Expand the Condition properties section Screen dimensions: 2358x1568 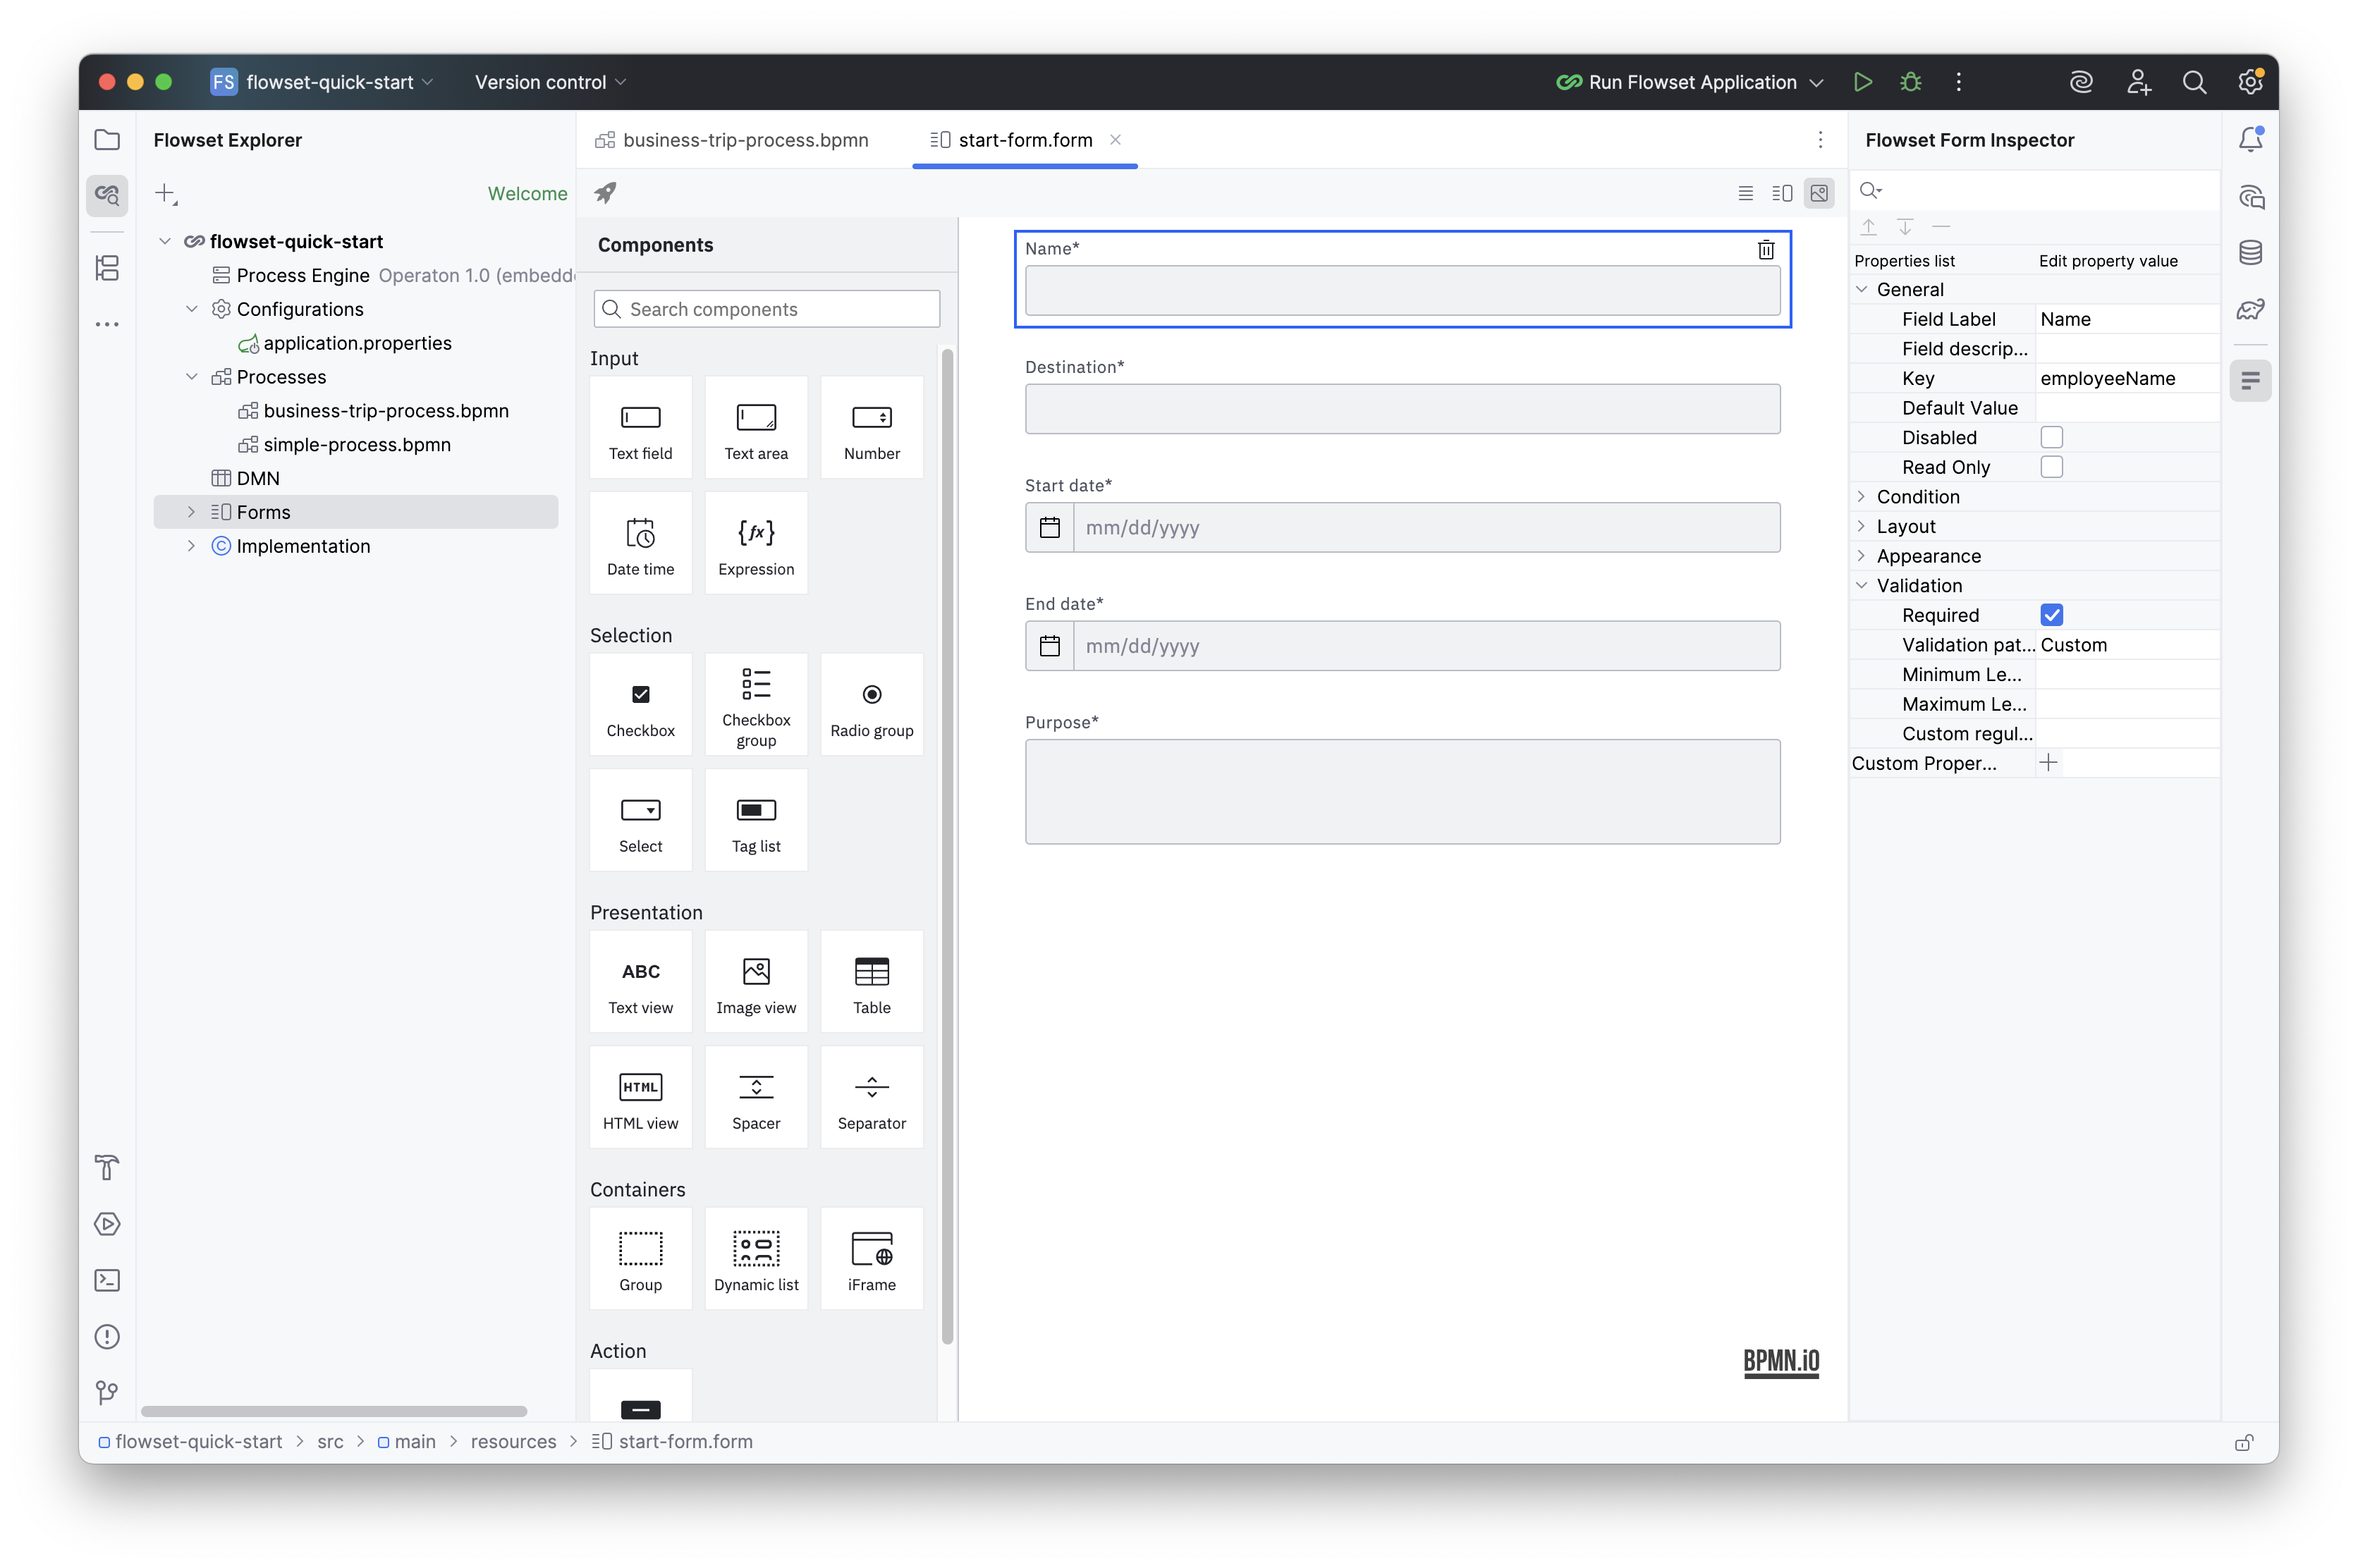[1862, 496]
